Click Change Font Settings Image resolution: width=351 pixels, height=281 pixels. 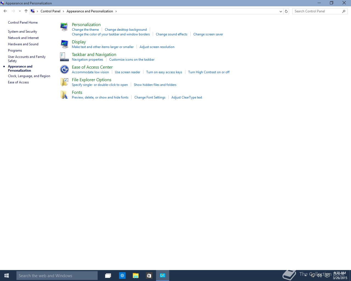pyautogui.click(x=150, y=97)
